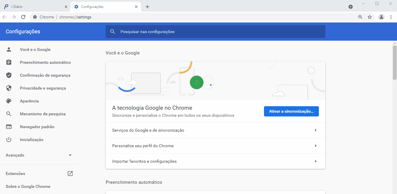
Task: Click the person icon beside Você e o Google
Action: tap(9, 49)
